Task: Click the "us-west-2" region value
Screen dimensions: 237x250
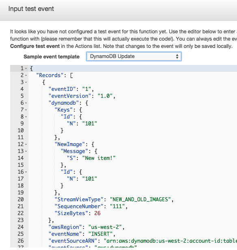Action: coord(105,227)
